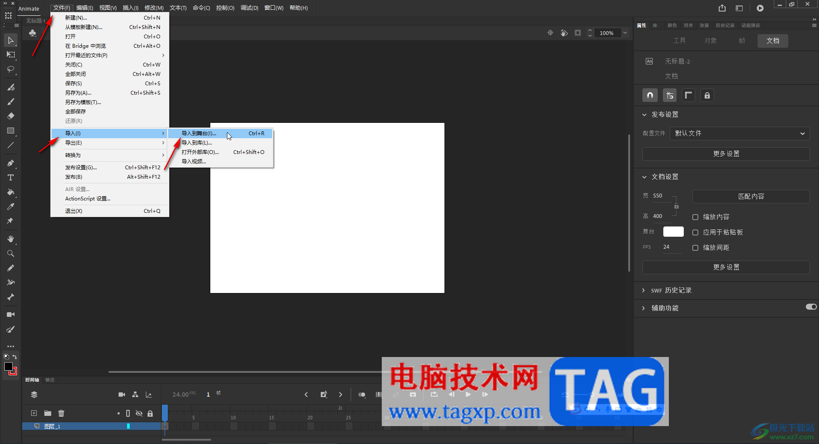Select the Eraser tool

pyautogui.click(x=11, y=116)
